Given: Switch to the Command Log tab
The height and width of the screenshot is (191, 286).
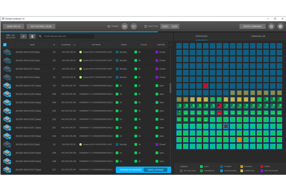Looking at the screenshot, I should 258,36.
